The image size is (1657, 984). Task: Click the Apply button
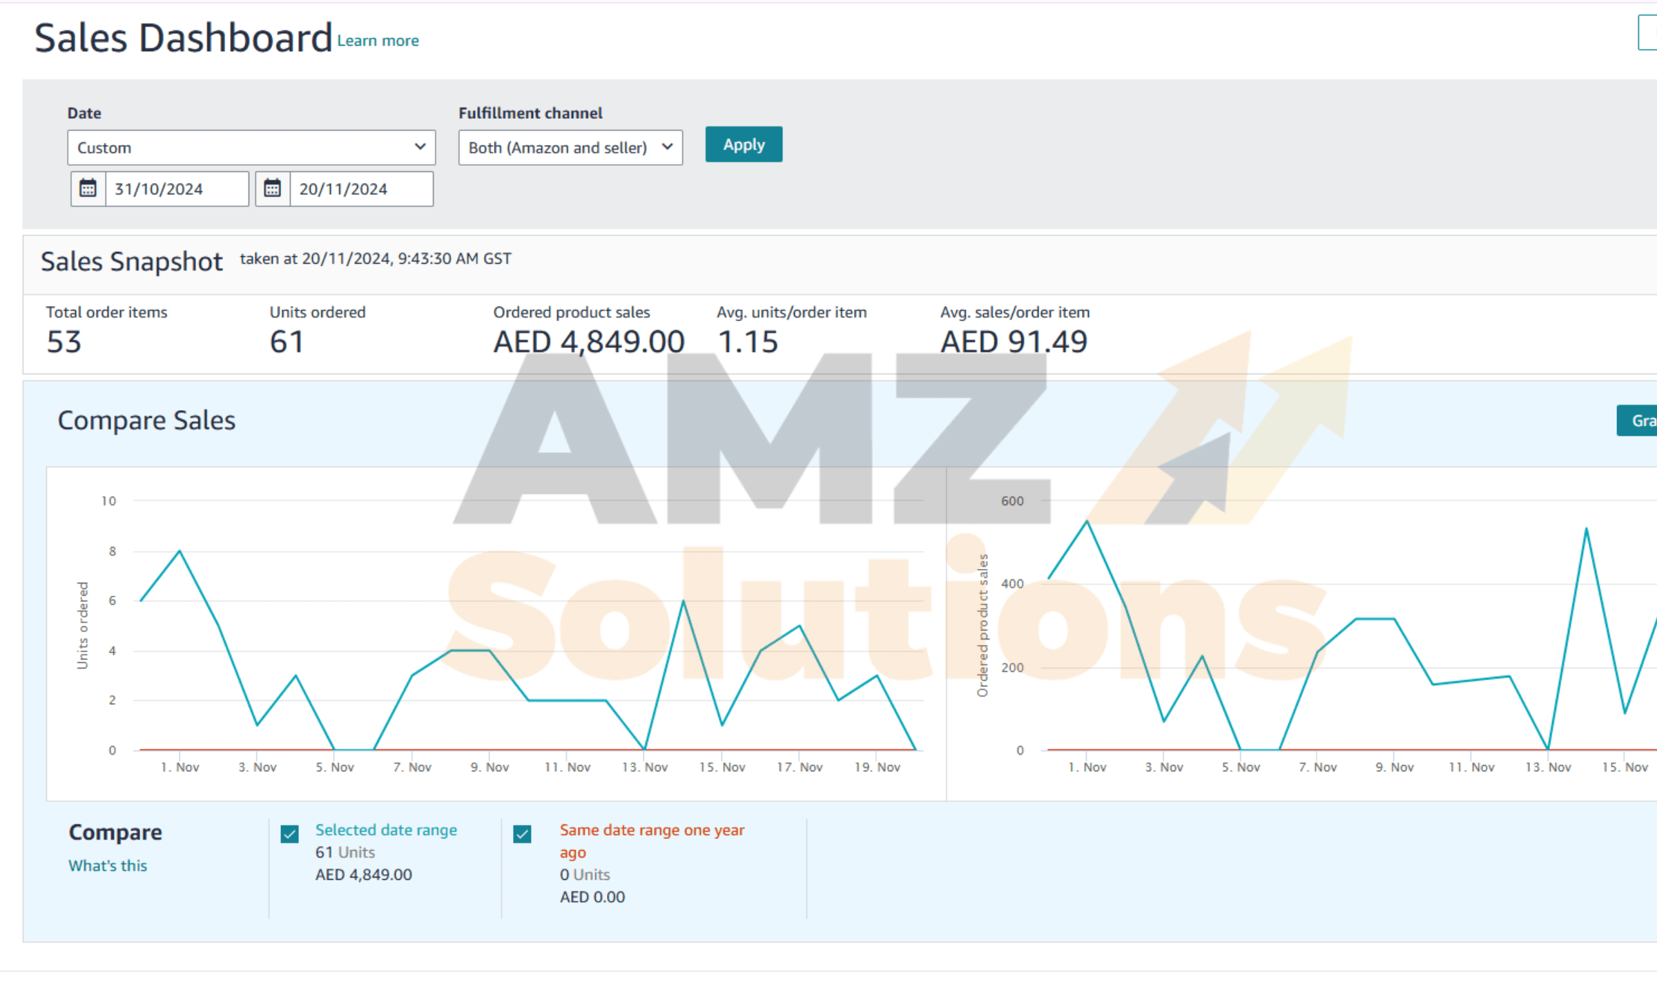pyautogui.click(x=744, y=144)
